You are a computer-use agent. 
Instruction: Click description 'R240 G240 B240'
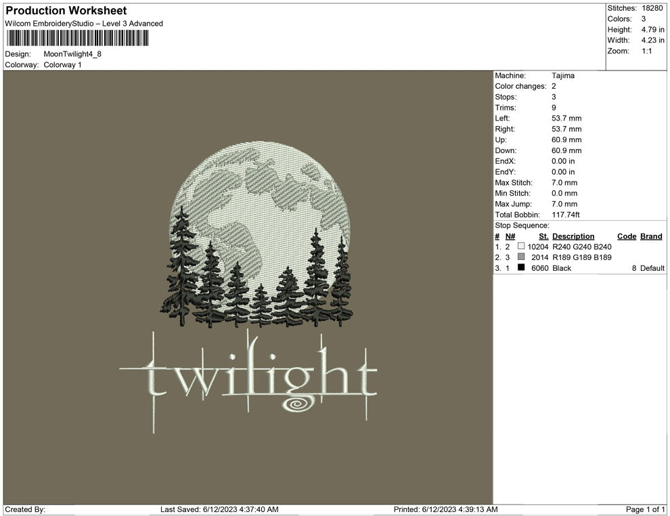click(x=581, y=246)
